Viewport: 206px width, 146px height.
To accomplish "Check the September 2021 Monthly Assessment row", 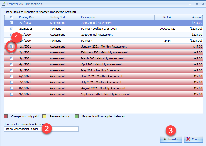I will coord(11,94).
